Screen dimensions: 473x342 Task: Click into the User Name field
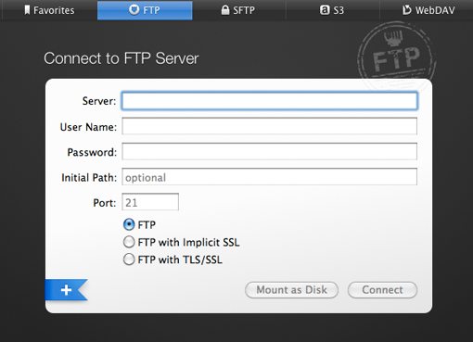270,126
